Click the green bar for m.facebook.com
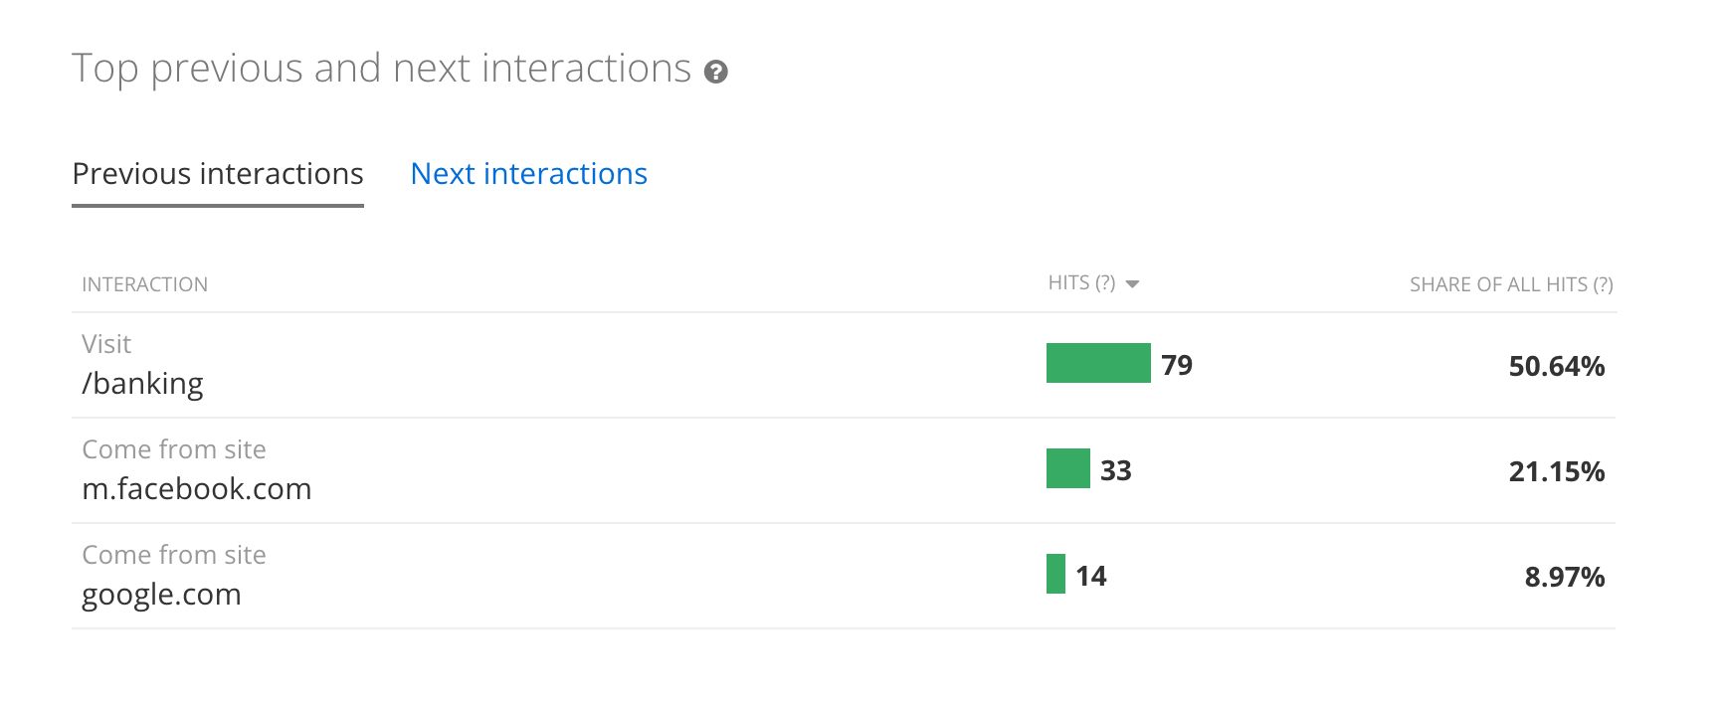The width and height of the screenshot is (1719, 702). point(1067,468)
